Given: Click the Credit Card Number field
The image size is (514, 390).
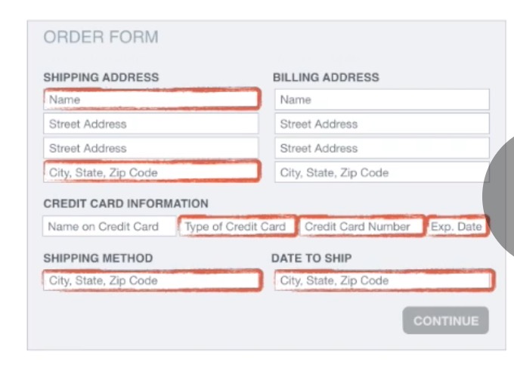Looking at the screenshot, I should [361, 226].
